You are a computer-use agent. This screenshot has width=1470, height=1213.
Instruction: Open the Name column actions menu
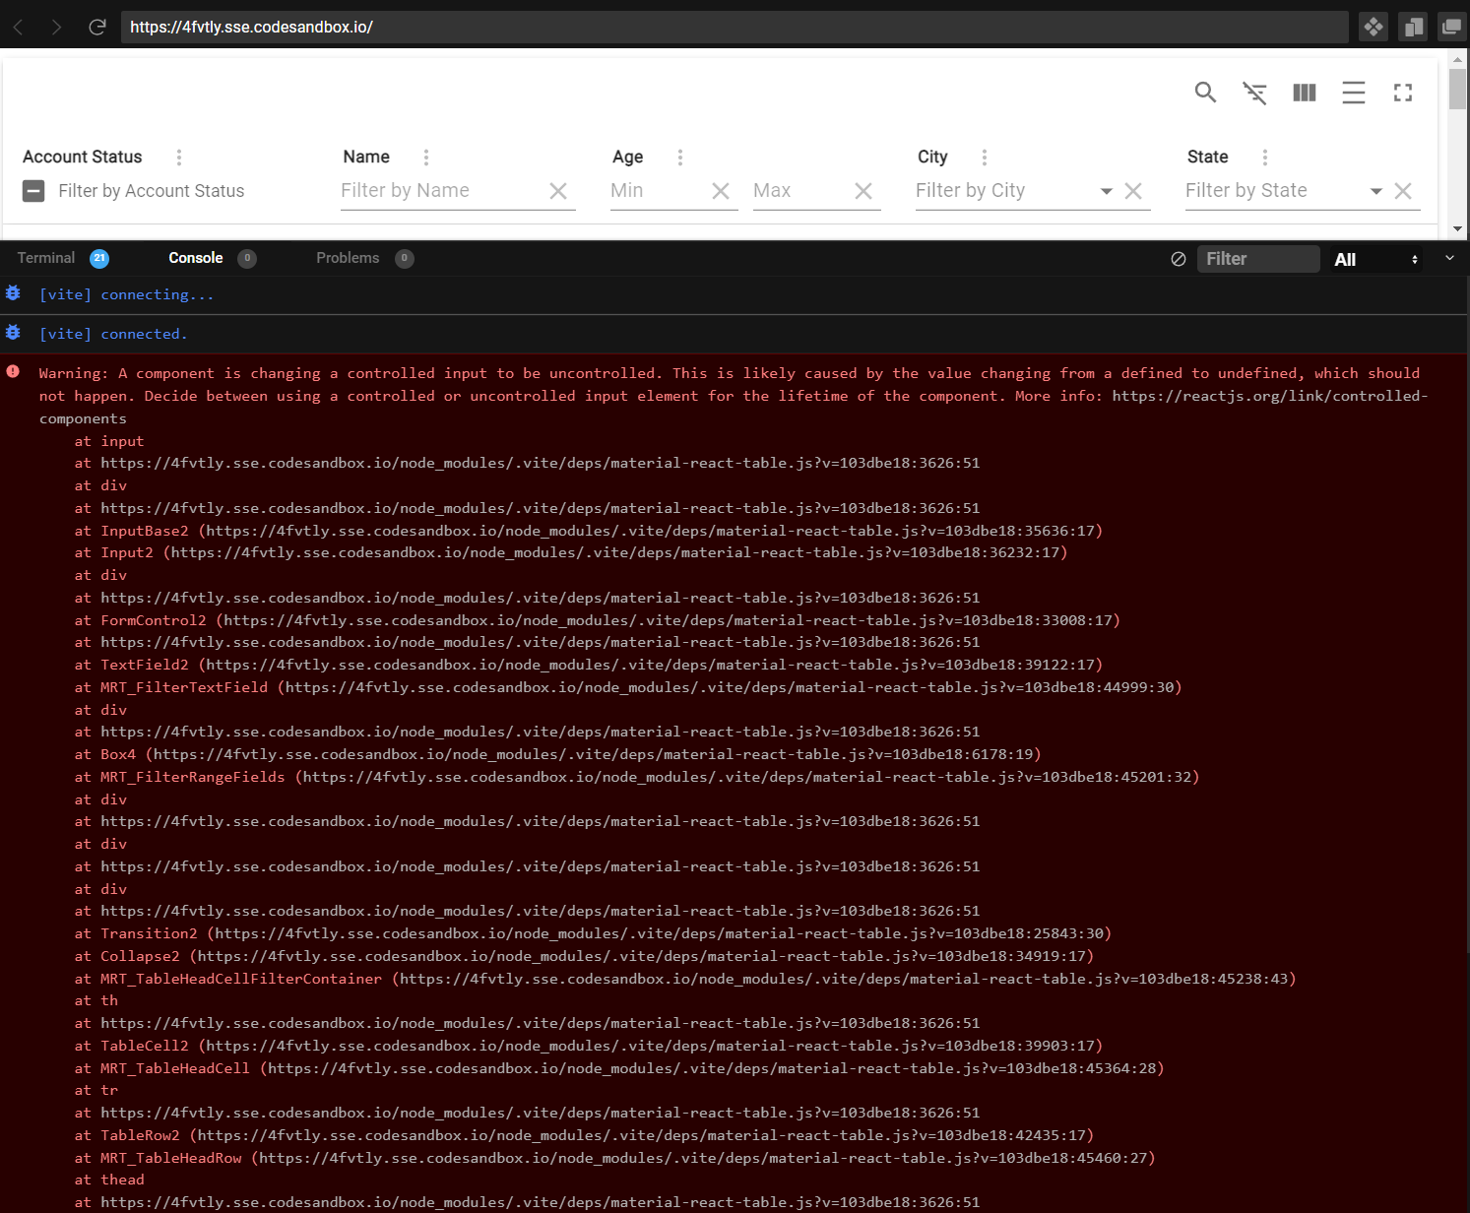pos(425,157)
